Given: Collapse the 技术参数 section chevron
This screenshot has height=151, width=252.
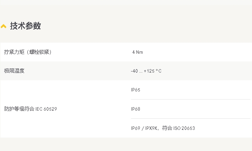Looking at the screenshot, I should coord(3,26).
